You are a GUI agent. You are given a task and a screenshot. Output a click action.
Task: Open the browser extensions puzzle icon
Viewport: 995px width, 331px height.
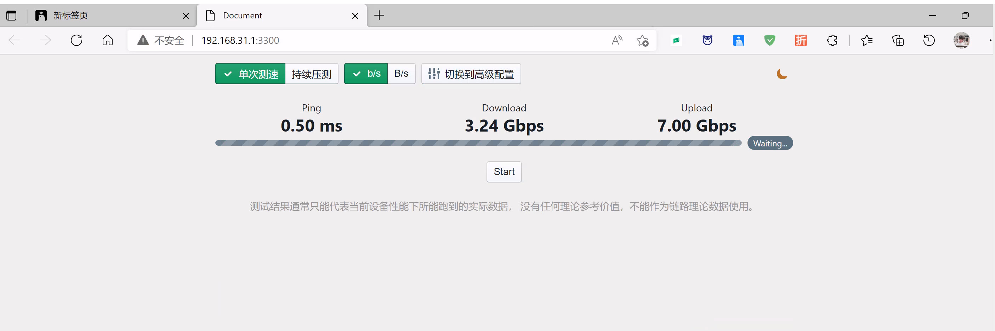(x=832, y=40)
